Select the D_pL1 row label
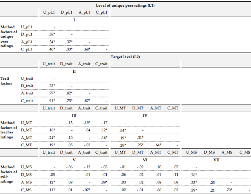The height and width of the screenshot is (194, 251). [27, 34]
